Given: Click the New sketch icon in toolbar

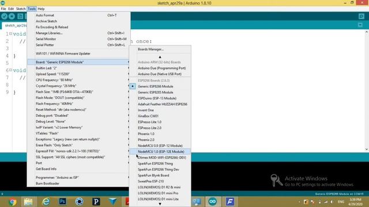Looking at the screenshot, I should tap(20, 16).
